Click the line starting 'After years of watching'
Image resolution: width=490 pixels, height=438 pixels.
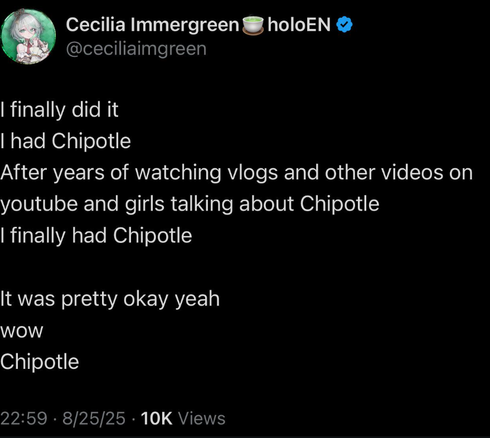click(236, 172)
